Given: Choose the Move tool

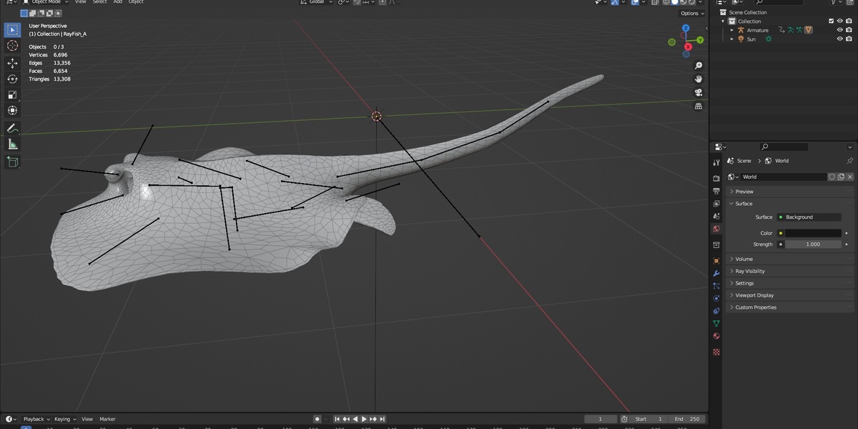Looking at the screenshot, I should tap(12, 63).
